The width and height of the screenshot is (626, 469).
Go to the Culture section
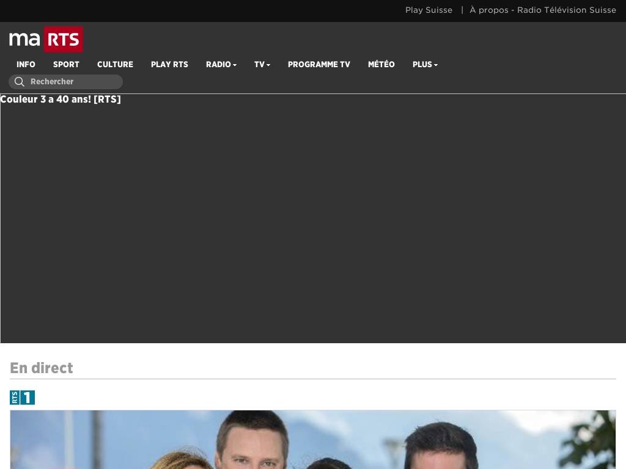[115, 65]
